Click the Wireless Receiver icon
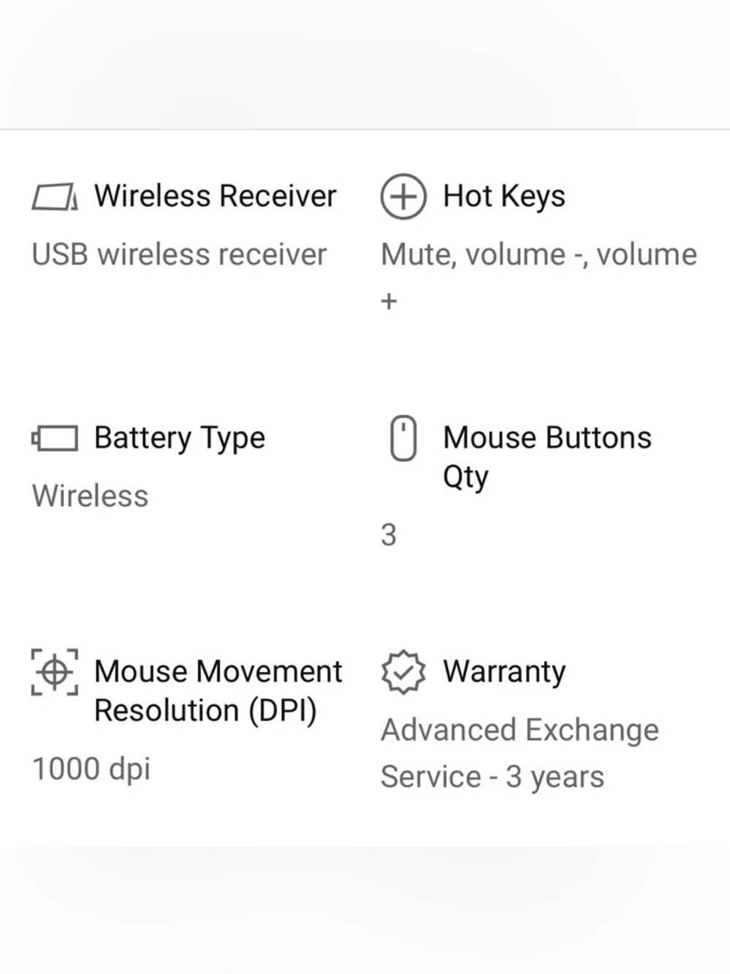Image resolution: width=730 pixels, height=974 pixels. click(x=55, y=197)
